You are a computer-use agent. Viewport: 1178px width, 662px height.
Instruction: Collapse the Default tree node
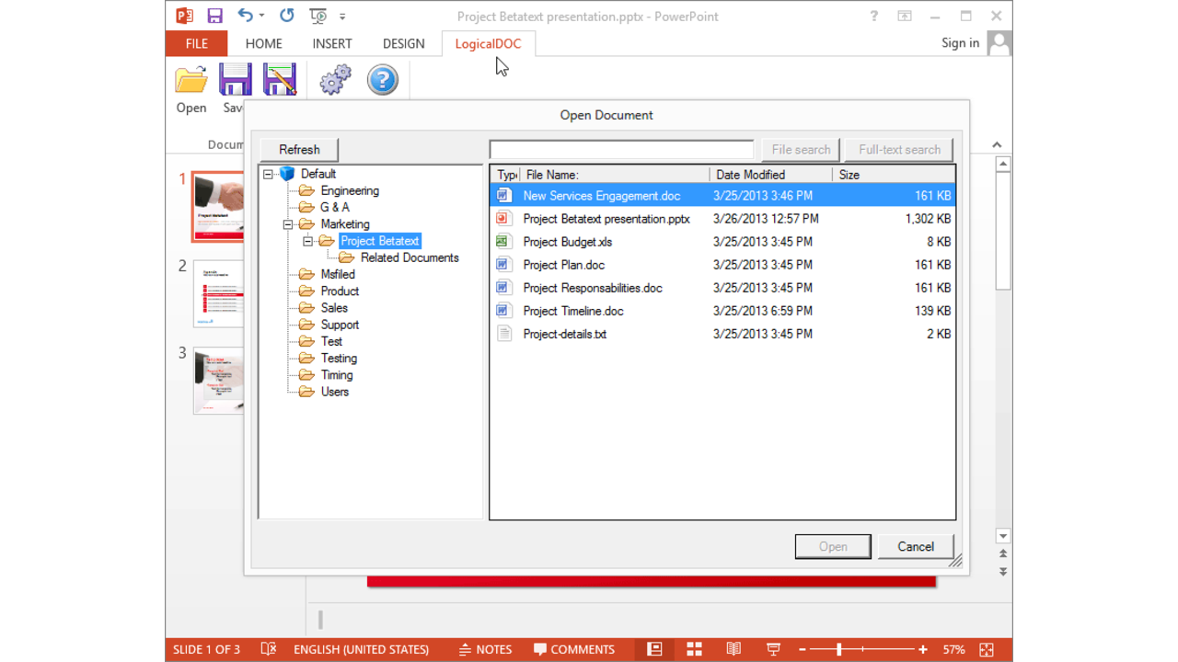(266, 173)
